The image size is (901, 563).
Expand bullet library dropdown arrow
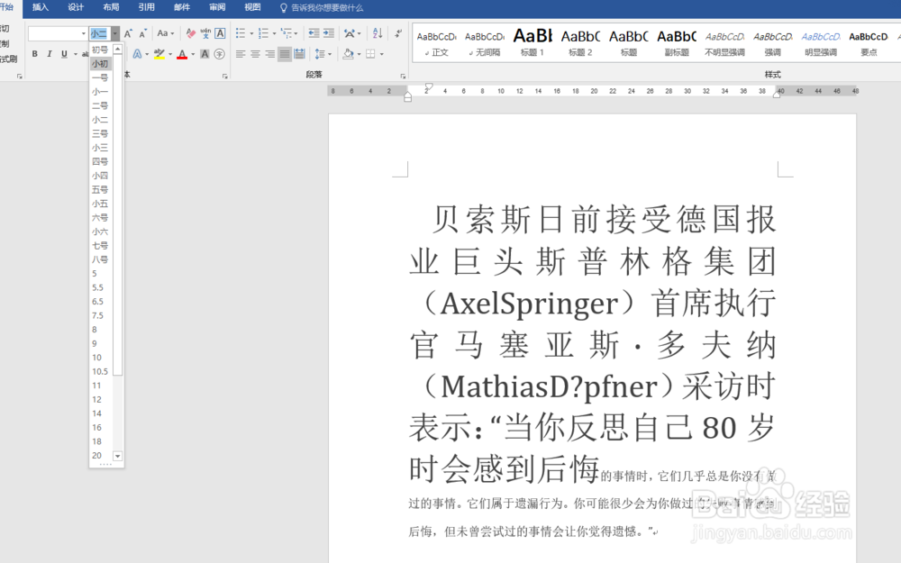pyautogui.click(x=251, y=33)
